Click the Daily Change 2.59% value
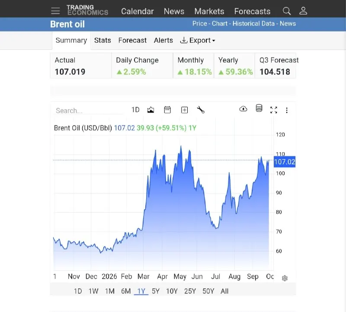 131,72
